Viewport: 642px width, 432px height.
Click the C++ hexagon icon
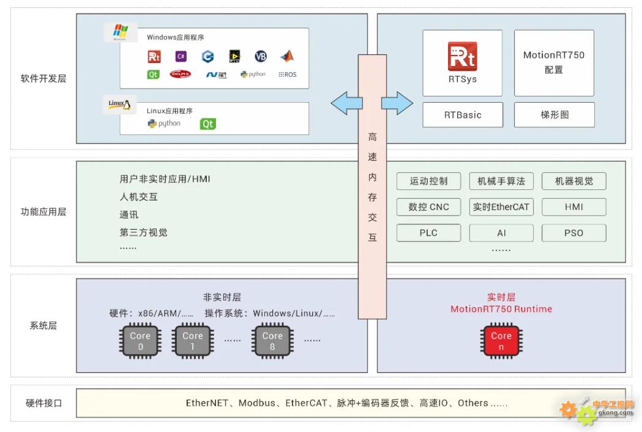(x=208, y=57)
